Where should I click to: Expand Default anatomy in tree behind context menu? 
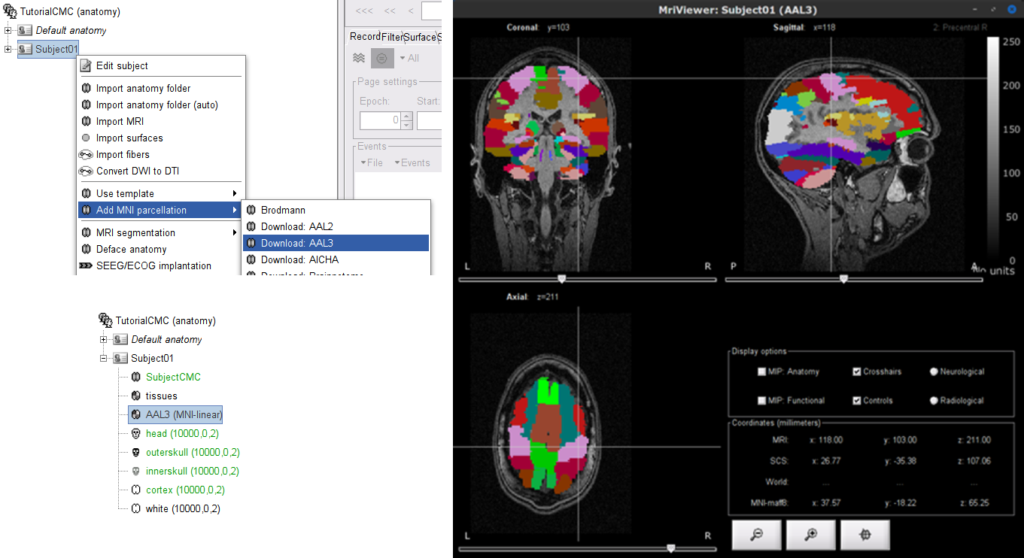(x=8, y=30)
